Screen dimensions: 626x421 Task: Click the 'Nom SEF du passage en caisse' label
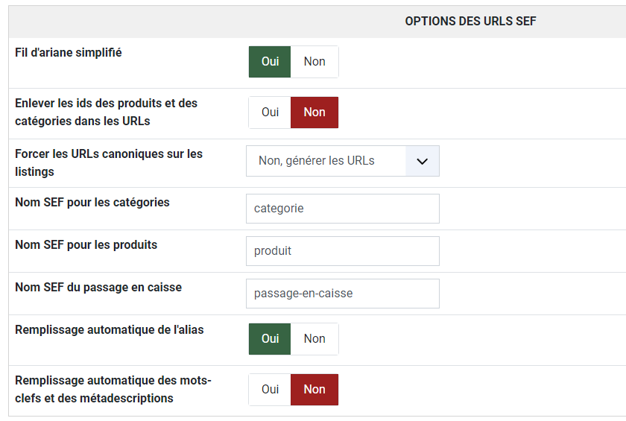[98, 287]
